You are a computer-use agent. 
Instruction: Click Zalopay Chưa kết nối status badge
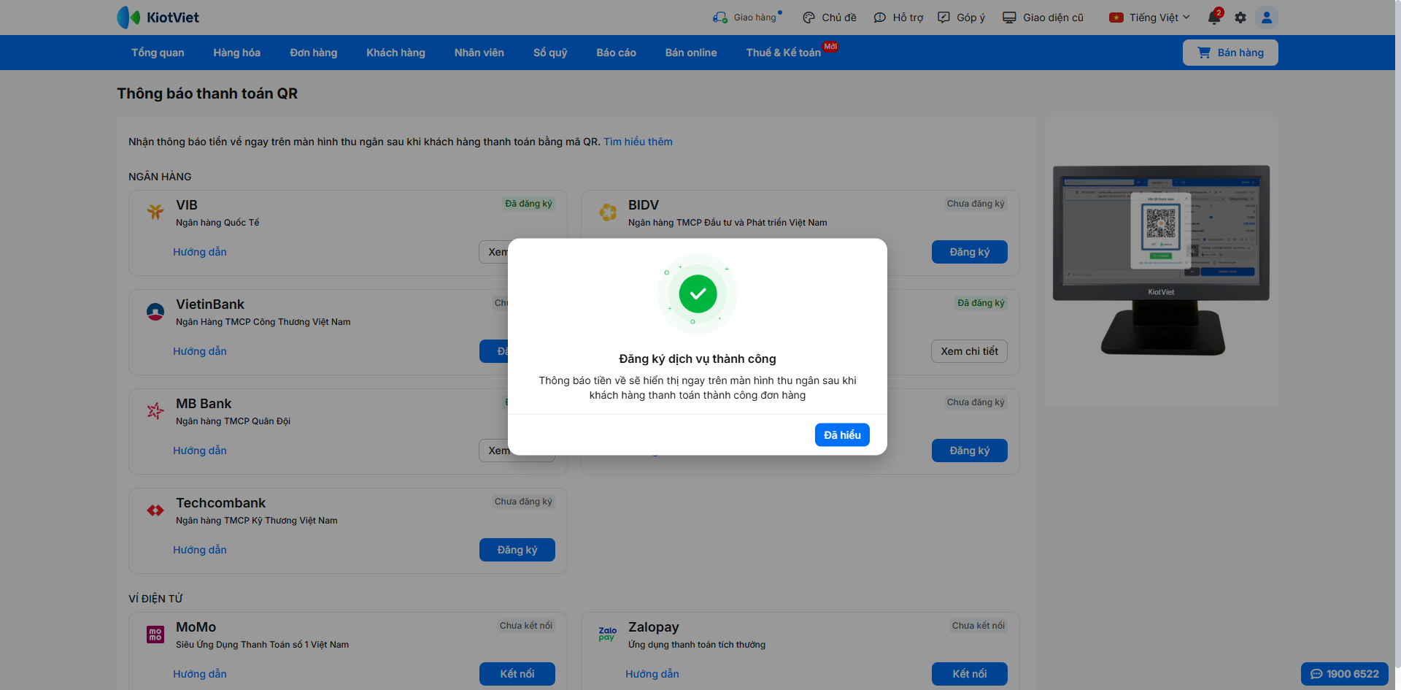(979, 626)
